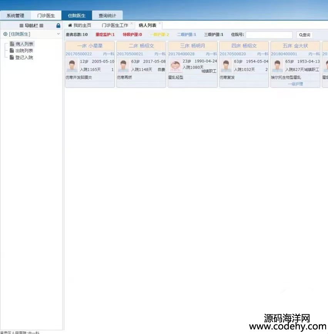Click avatar of patient 金大状
Viewport: 328px width, 334px height.
point(278,66)
